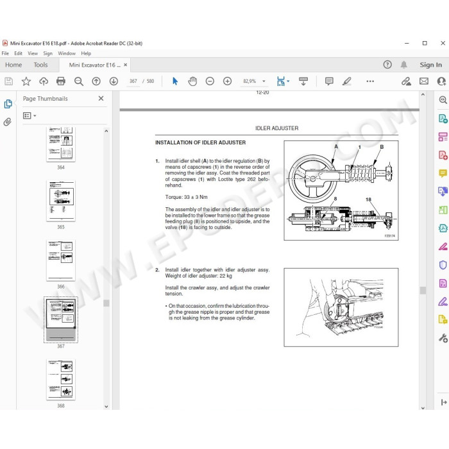Click the document scrollbar handle
Viewport: 449px width, 449px height.
click(423, 291)
